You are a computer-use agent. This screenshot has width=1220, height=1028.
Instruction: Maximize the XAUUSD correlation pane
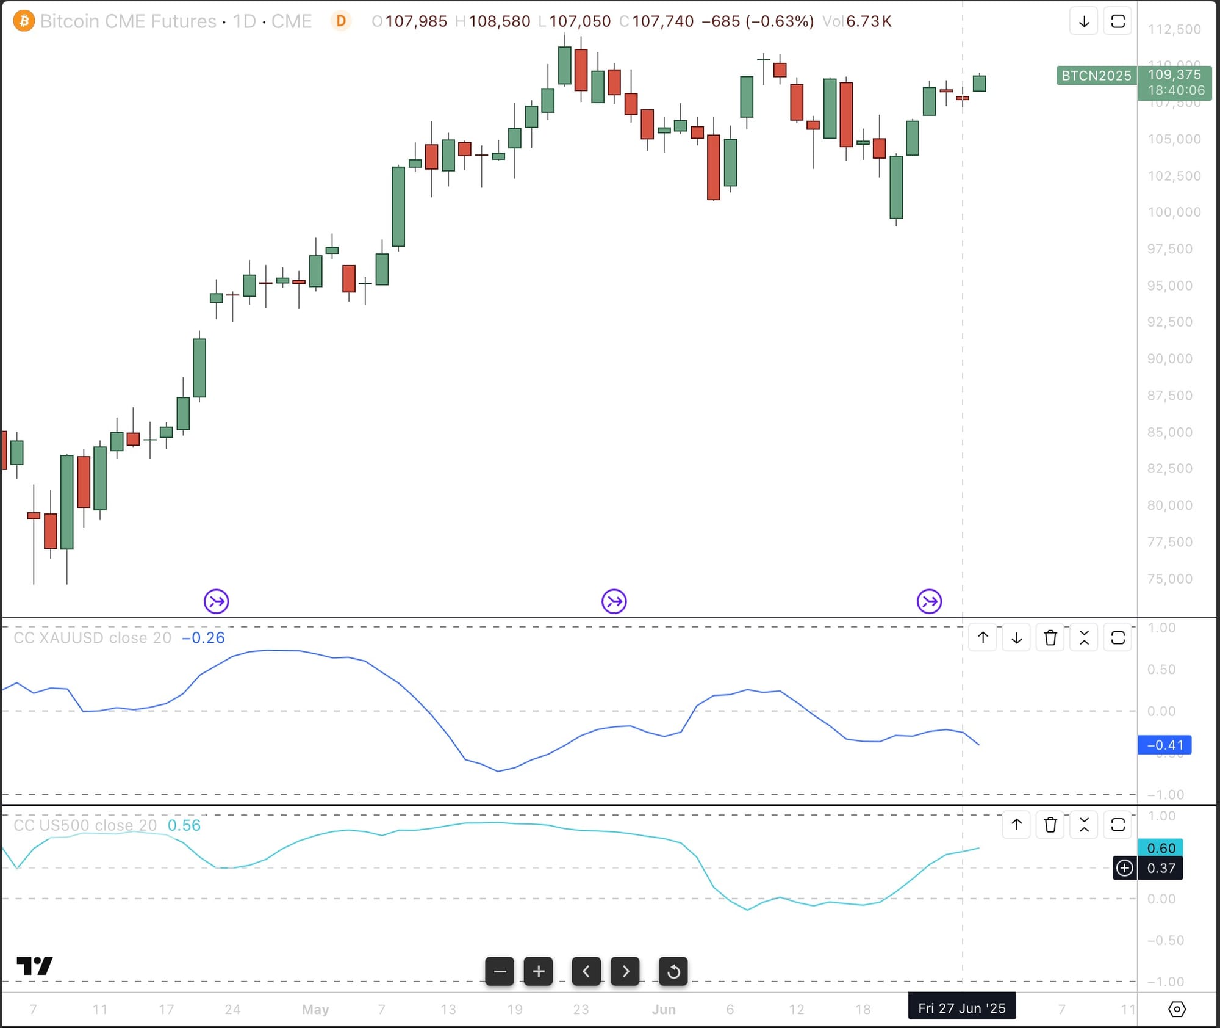1118,638
